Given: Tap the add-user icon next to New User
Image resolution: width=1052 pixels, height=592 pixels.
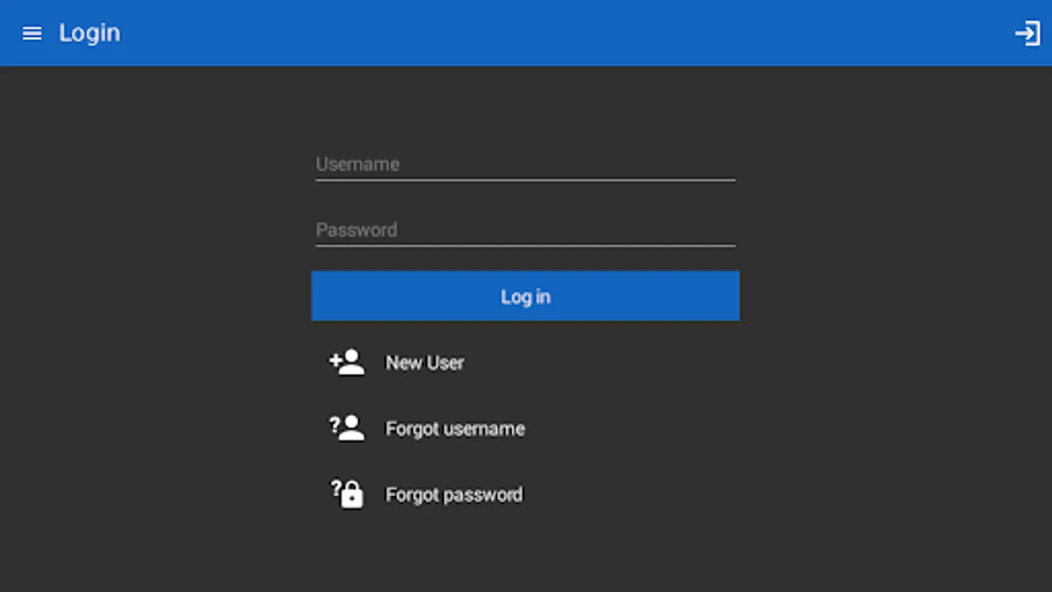Looking at the screenshot, I should tap(347, 362).
